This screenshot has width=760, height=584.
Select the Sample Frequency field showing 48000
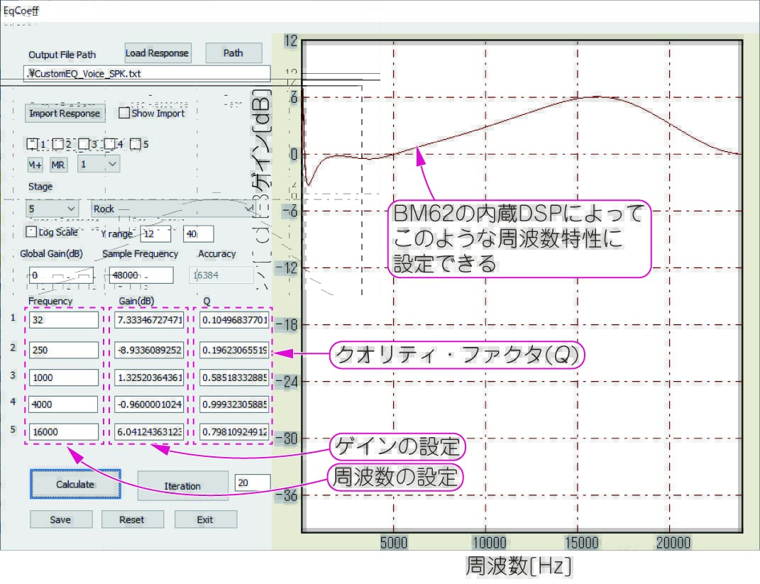pos(141,275)
